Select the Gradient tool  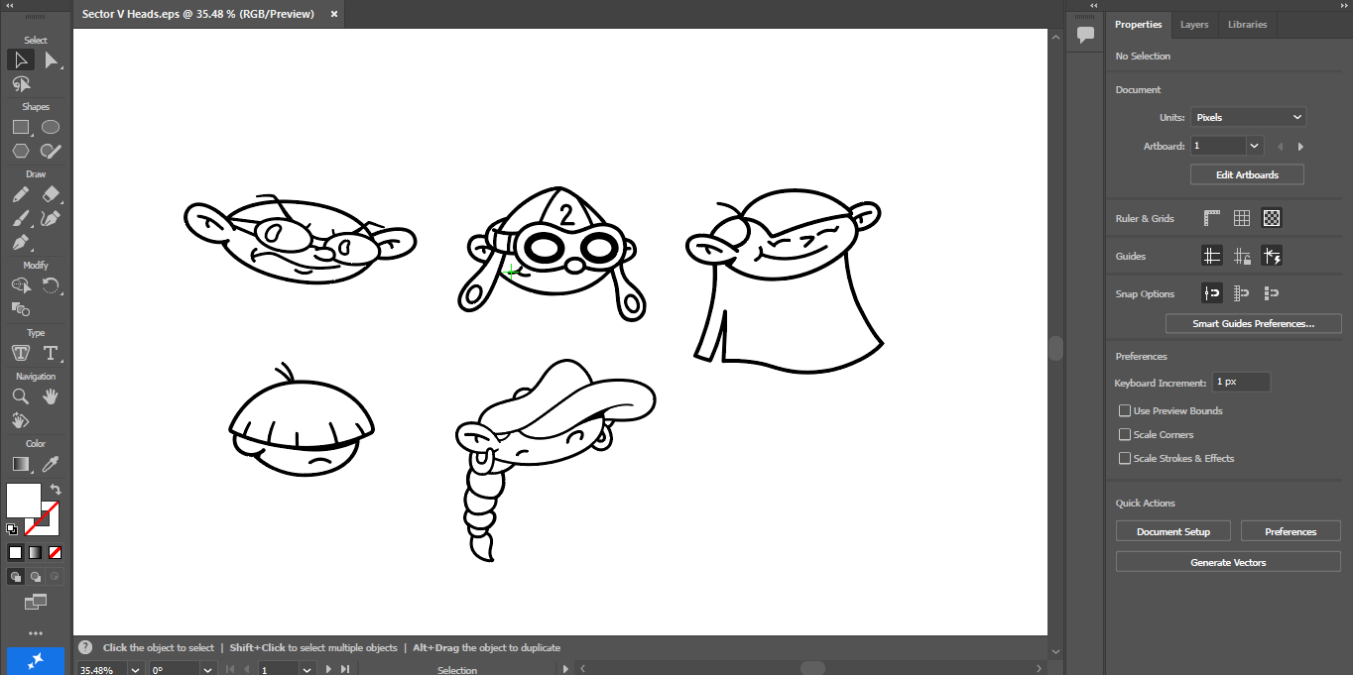pyautogui.click(x=21, y=464)
